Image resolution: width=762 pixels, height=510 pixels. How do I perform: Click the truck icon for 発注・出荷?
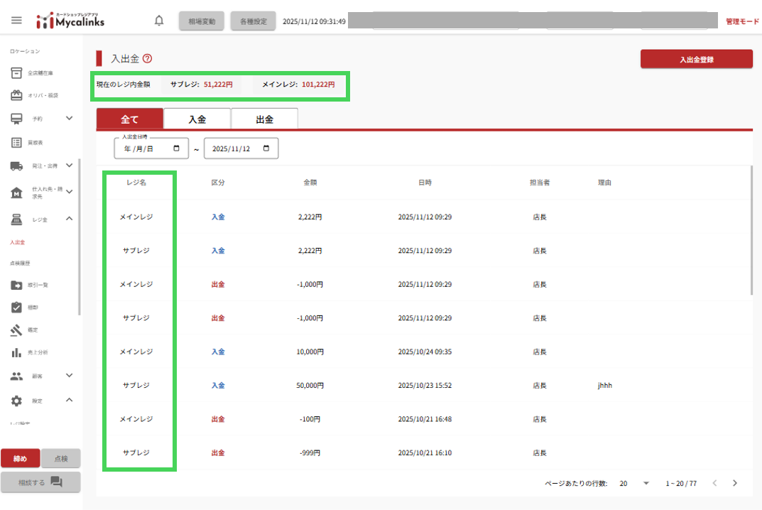click(16, 166)
